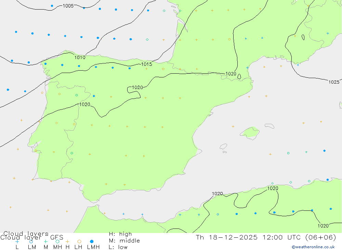Viewport: 342px width, 250px height.
Task: Click the 1010 isobar label
Action: 80,57
